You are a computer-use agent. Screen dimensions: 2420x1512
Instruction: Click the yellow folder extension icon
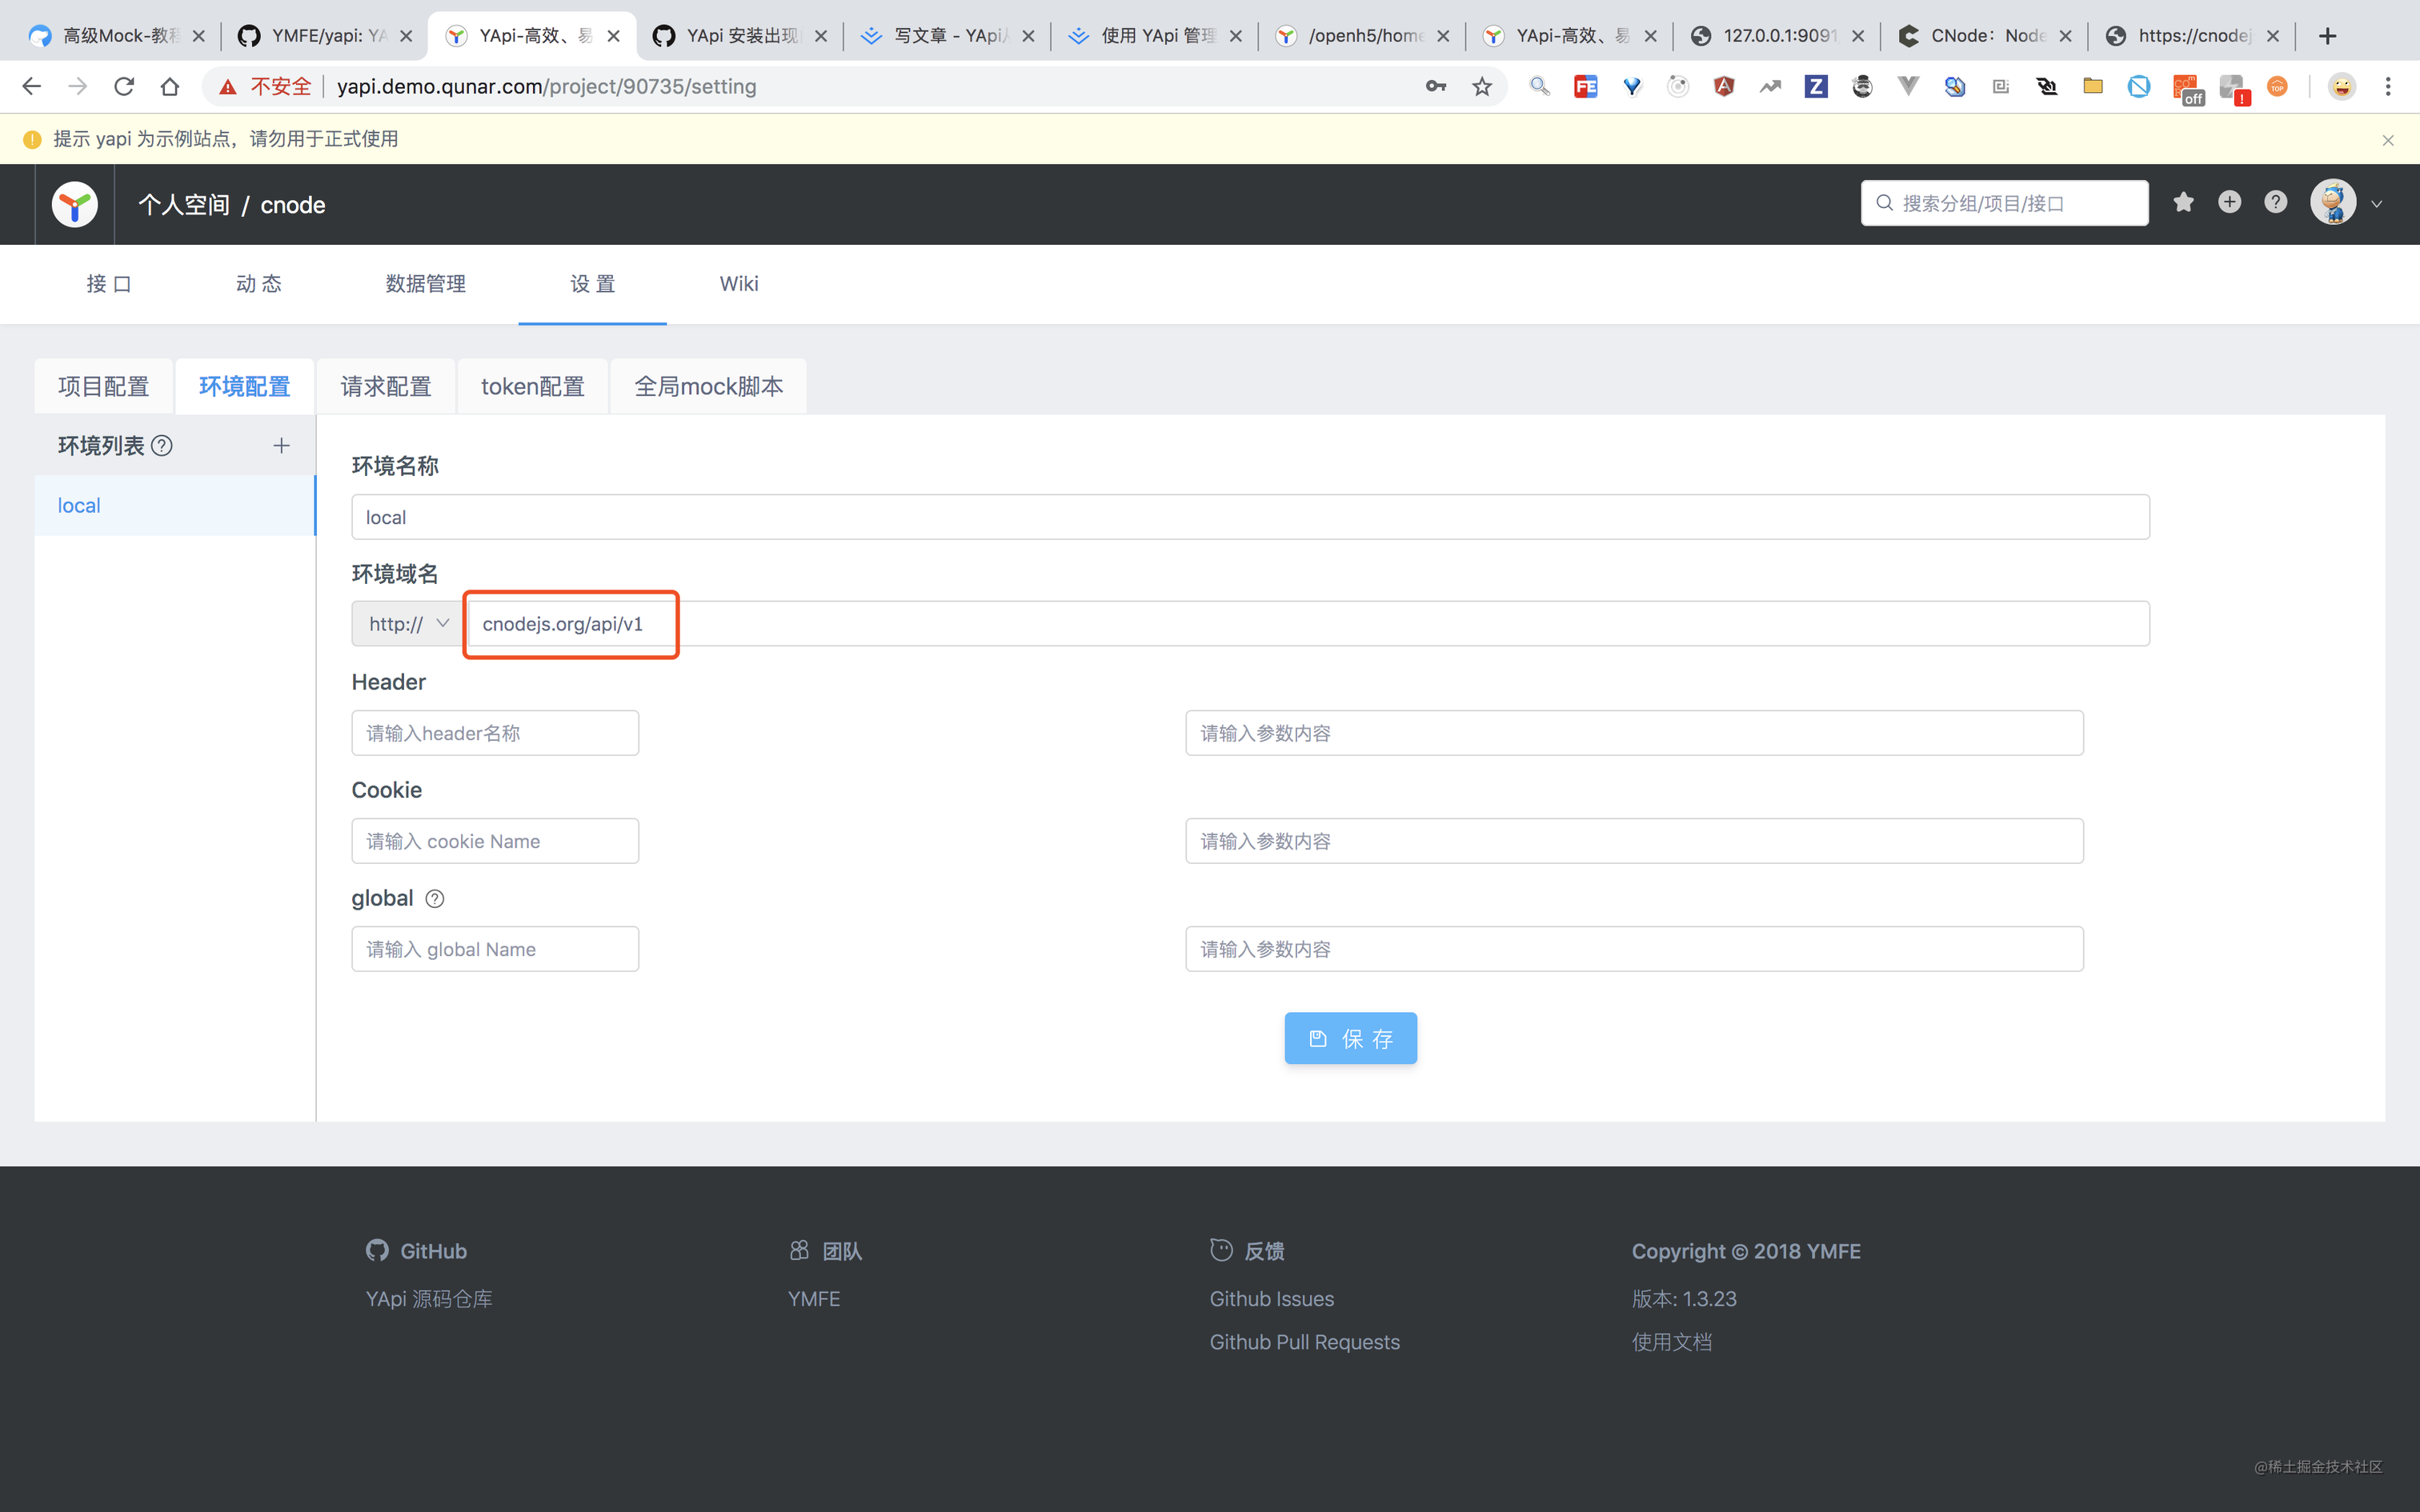[x=2092, y=87]
